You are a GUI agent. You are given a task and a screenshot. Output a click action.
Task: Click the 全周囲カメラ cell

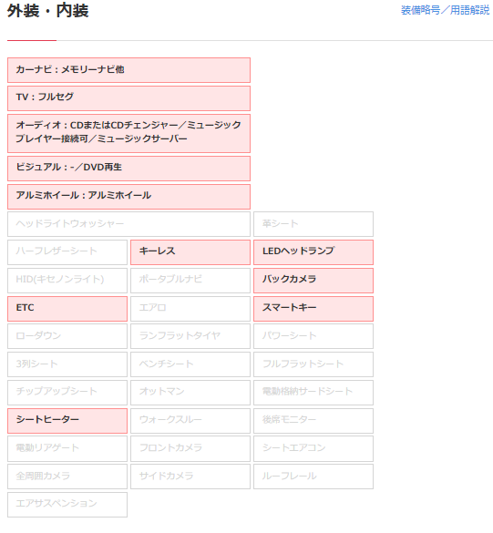(x=67, y=477)
